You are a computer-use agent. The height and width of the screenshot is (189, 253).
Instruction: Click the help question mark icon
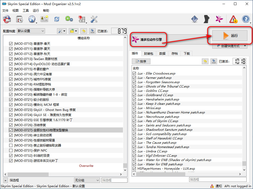coord(246,19)
